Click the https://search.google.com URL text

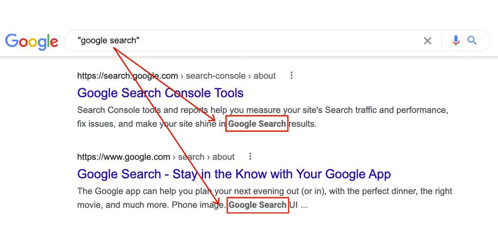[127, 76]
